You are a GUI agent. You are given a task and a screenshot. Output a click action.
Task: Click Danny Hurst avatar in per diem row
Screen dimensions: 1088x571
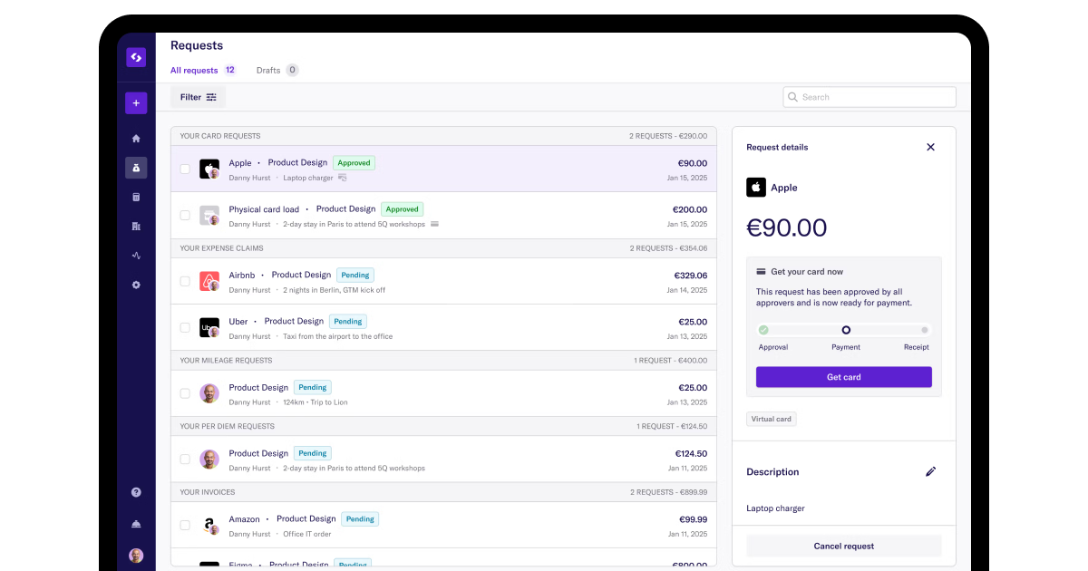209,460
